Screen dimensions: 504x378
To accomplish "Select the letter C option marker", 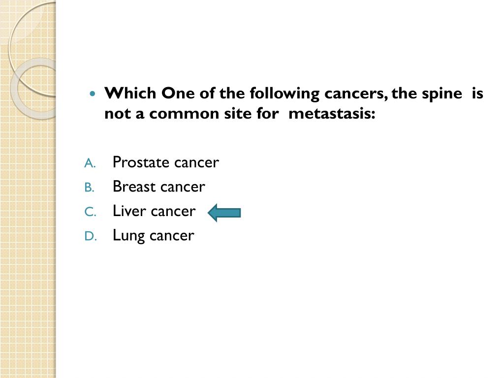I will [90, 212].
